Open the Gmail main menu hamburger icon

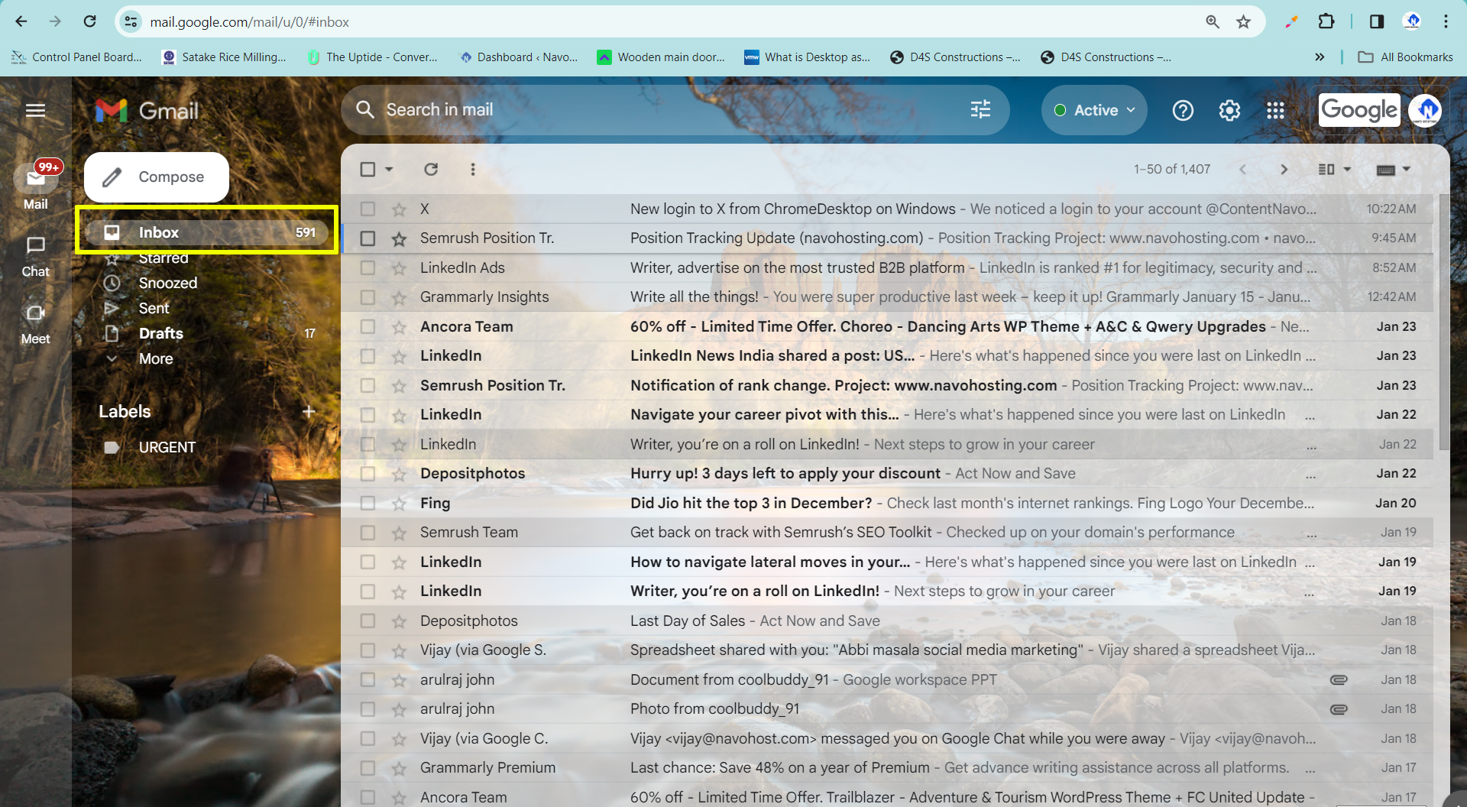(35, 111)
